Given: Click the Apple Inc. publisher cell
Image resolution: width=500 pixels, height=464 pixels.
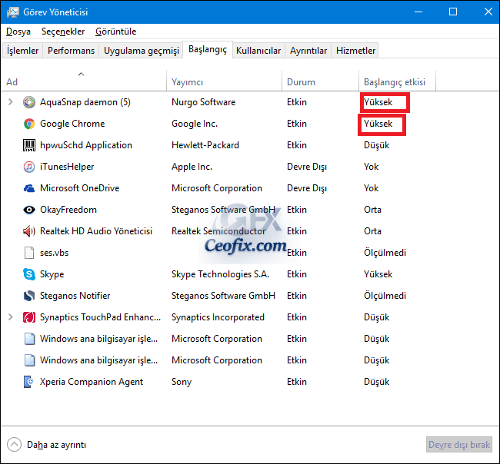Looking at the screenshot, I should pos(192,167).
